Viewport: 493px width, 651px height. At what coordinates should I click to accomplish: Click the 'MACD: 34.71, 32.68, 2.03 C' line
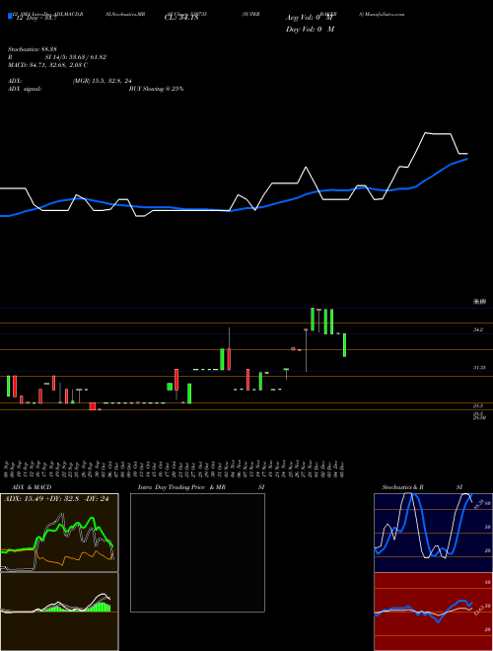47,65
